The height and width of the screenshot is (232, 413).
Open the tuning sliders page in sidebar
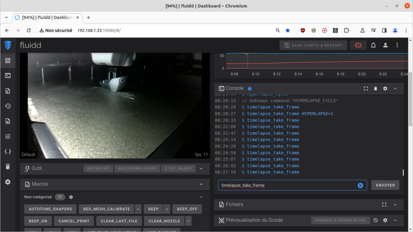click(7, 136)
